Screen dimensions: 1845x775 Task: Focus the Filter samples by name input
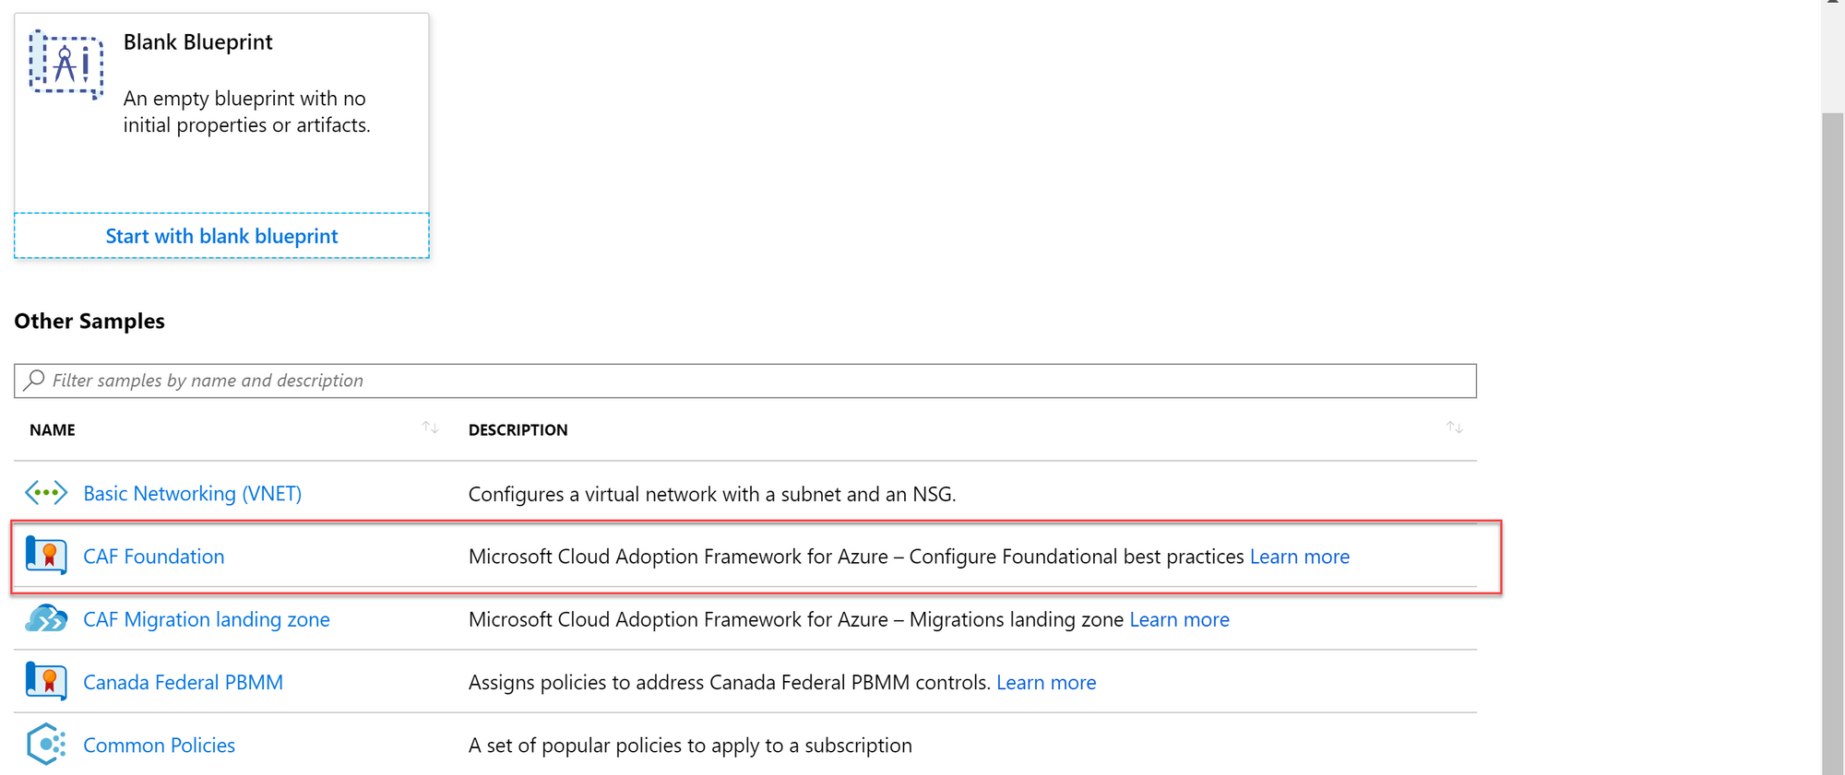745,381
